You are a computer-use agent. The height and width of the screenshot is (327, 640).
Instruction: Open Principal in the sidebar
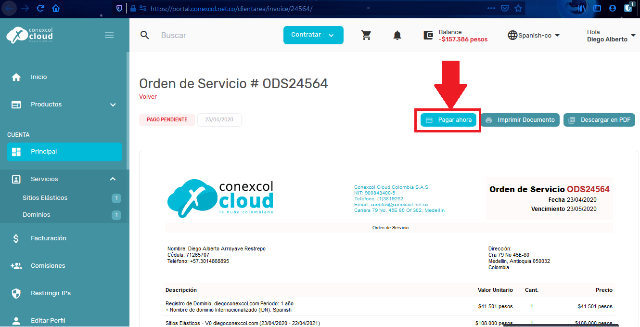point(64,152)
